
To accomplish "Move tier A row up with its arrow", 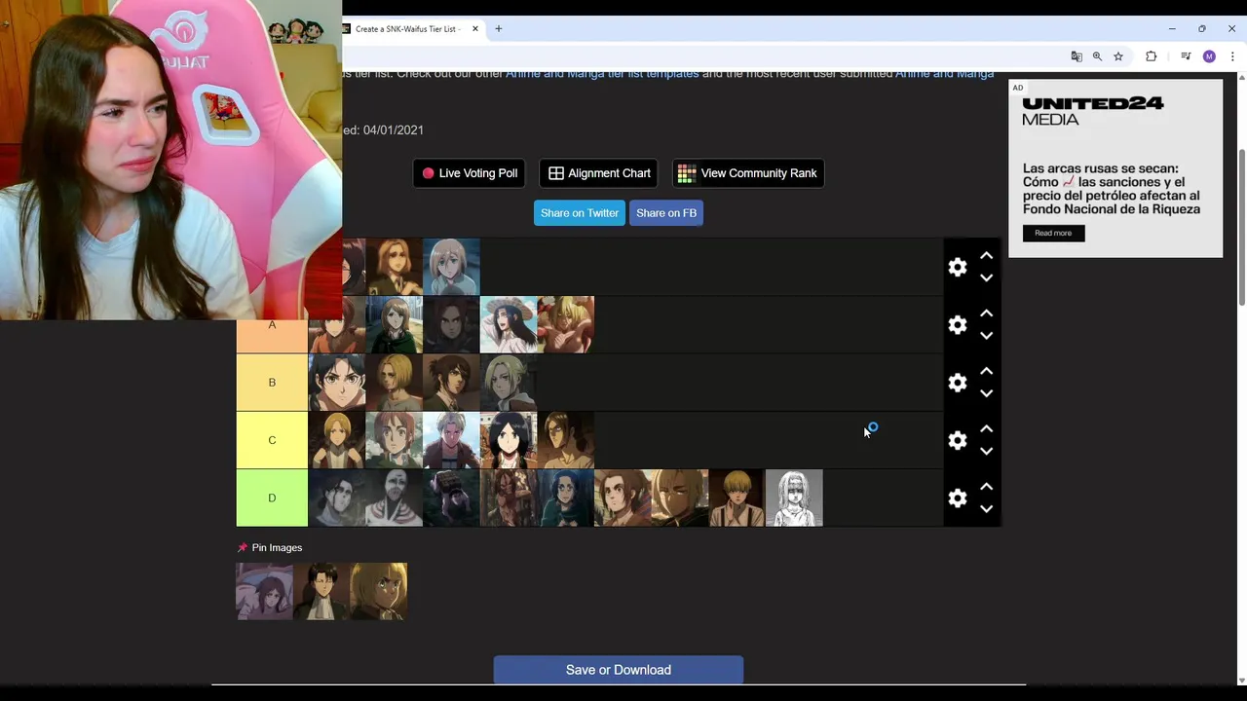I will pos(986,314).
